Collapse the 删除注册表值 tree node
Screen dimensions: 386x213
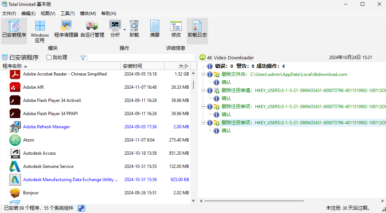click(203, 91)
